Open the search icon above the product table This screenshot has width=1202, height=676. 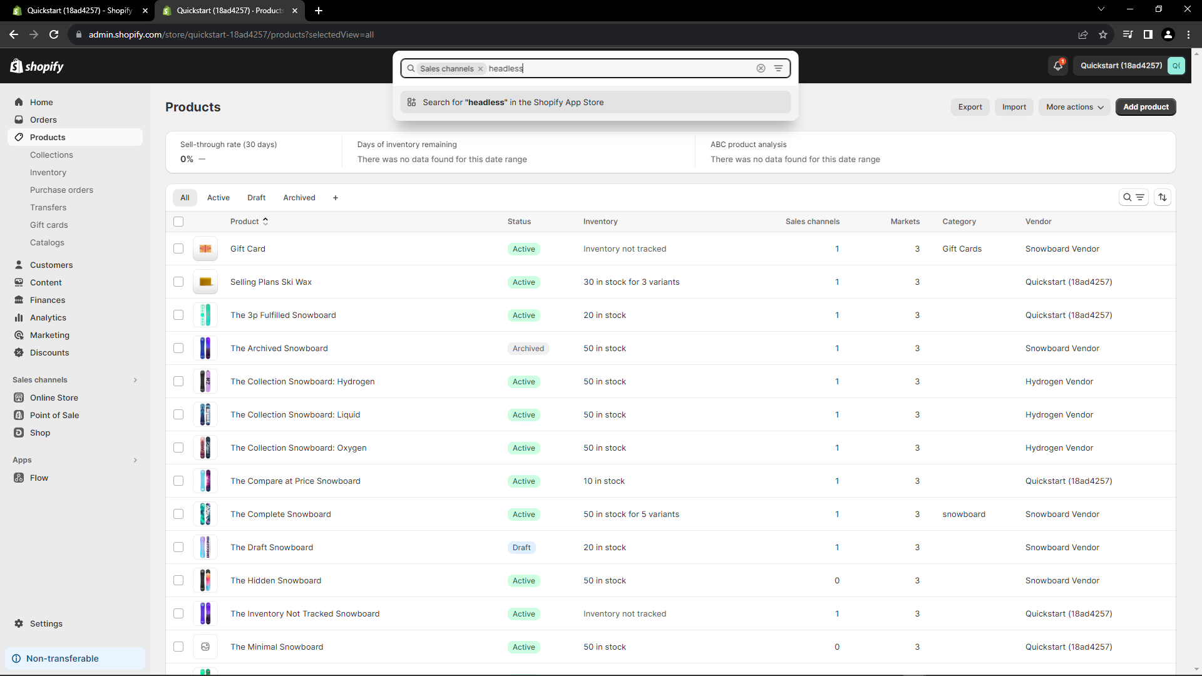pos(1127,197)
